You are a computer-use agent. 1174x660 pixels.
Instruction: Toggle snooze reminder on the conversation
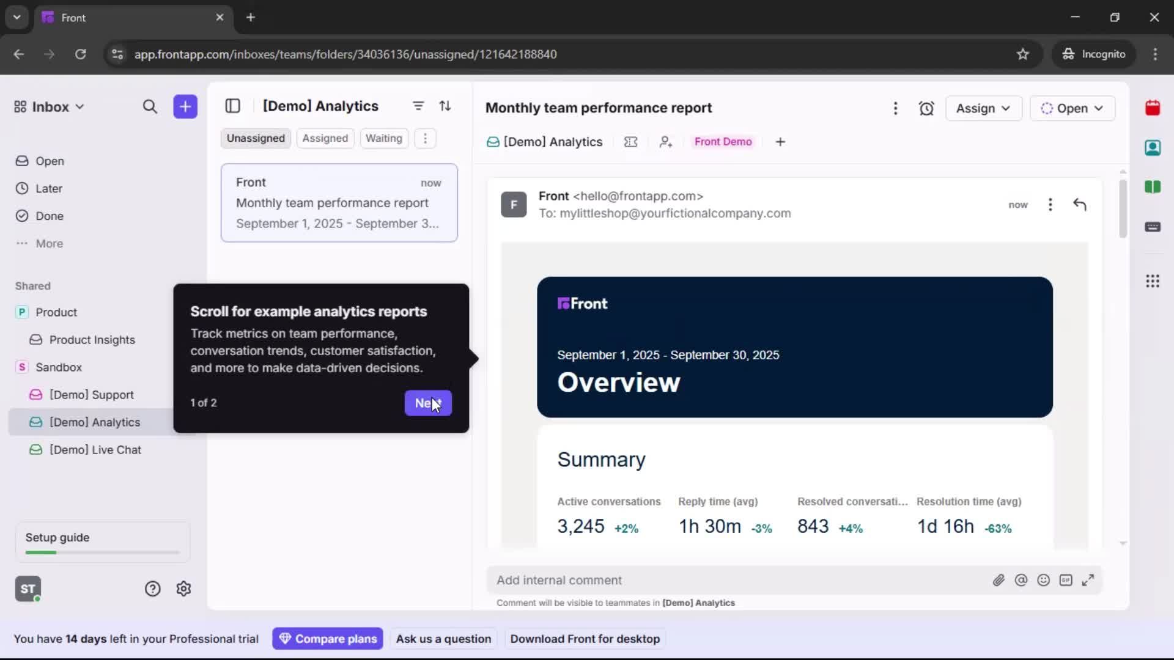point(926,108)
